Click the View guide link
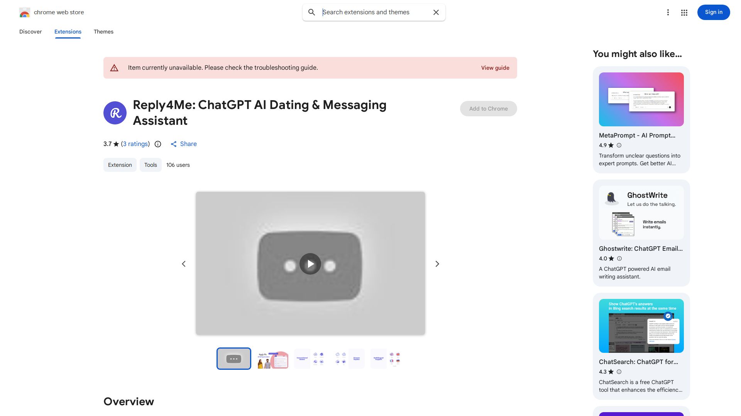Viewport: 741px width, 416px height. 495,68
